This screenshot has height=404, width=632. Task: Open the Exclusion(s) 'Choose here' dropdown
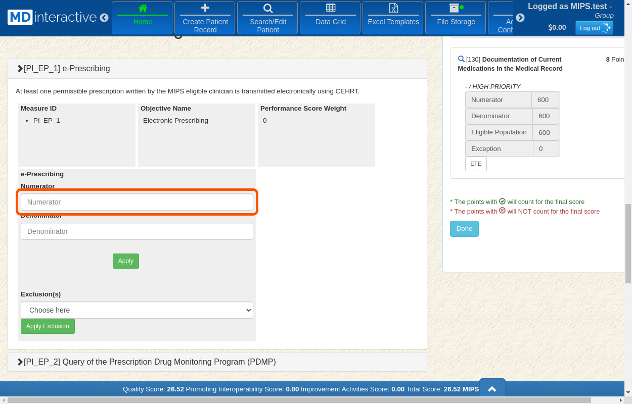(x=137, y=310)
